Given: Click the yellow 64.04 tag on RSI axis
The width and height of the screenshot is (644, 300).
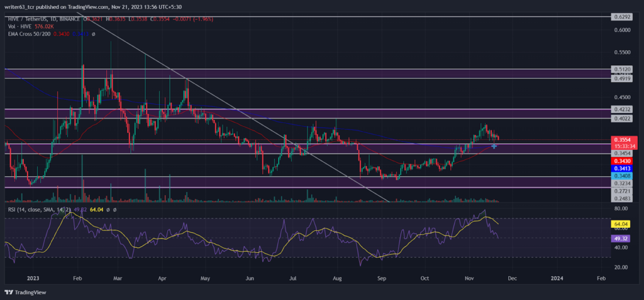Looking at the screenshot, I should [620, 224].
